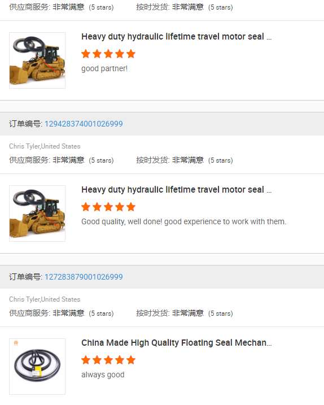Click the second yellow loader product thumbnail
Screen dimensions: 324x405
pyautogui.click(x=37, y=214)
